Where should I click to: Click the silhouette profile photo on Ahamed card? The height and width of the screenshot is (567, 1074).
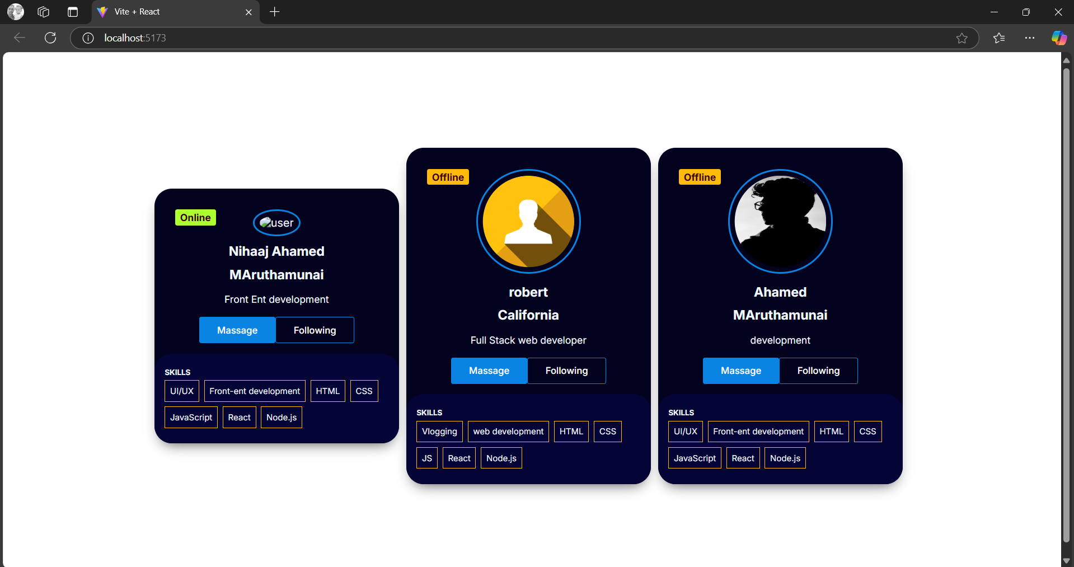(x=780, y=222)
